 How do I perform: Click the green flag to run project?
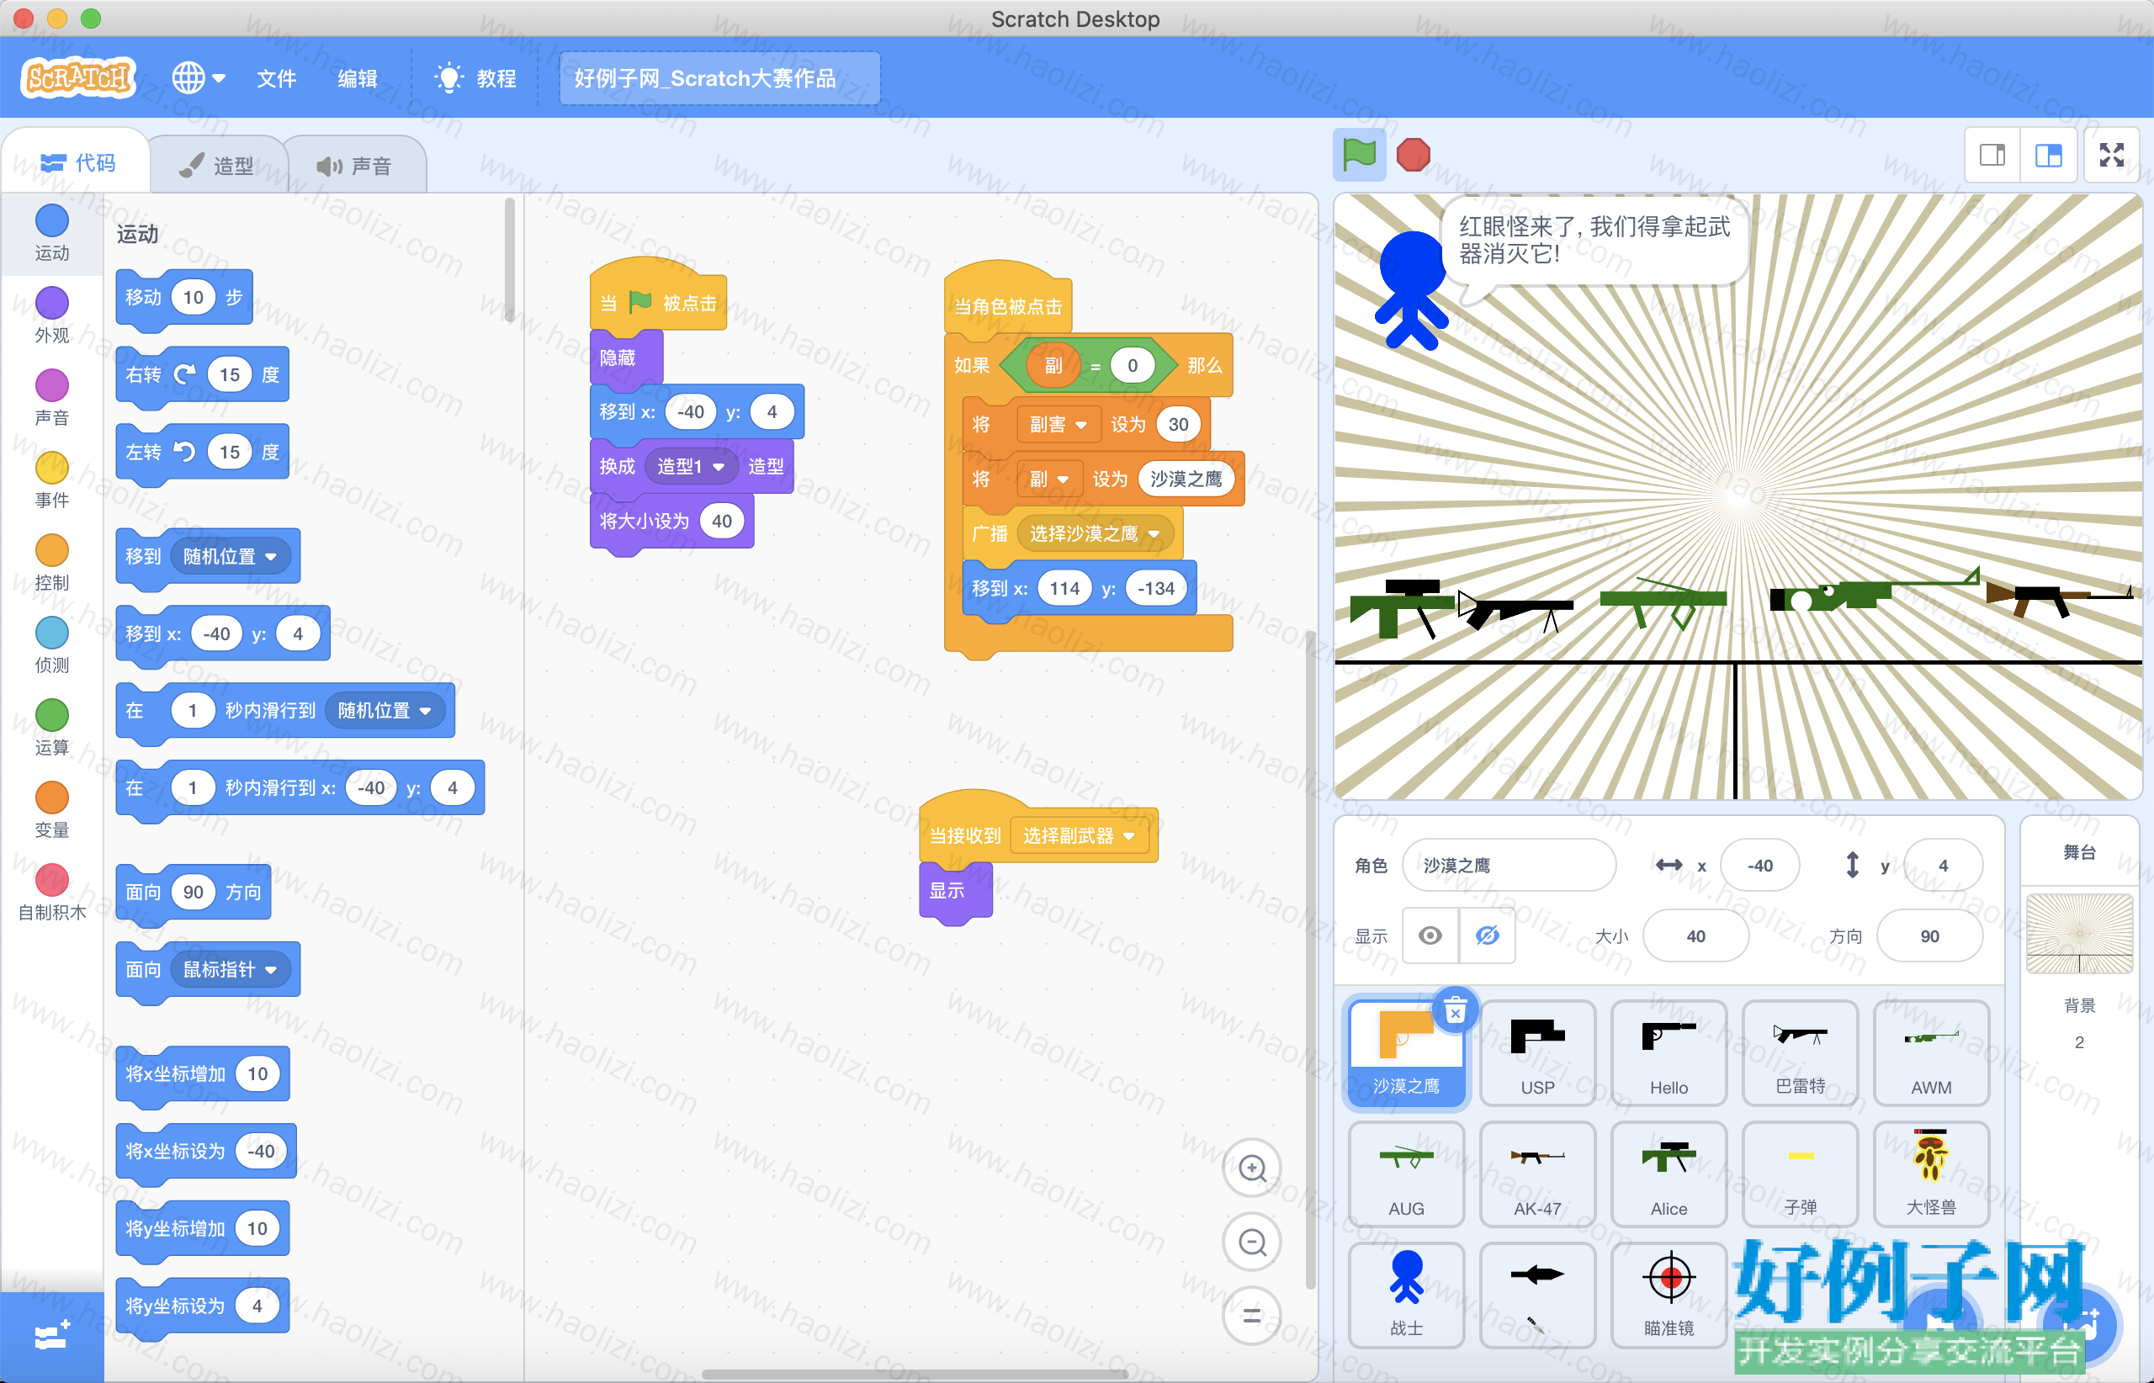point(1358,155)
